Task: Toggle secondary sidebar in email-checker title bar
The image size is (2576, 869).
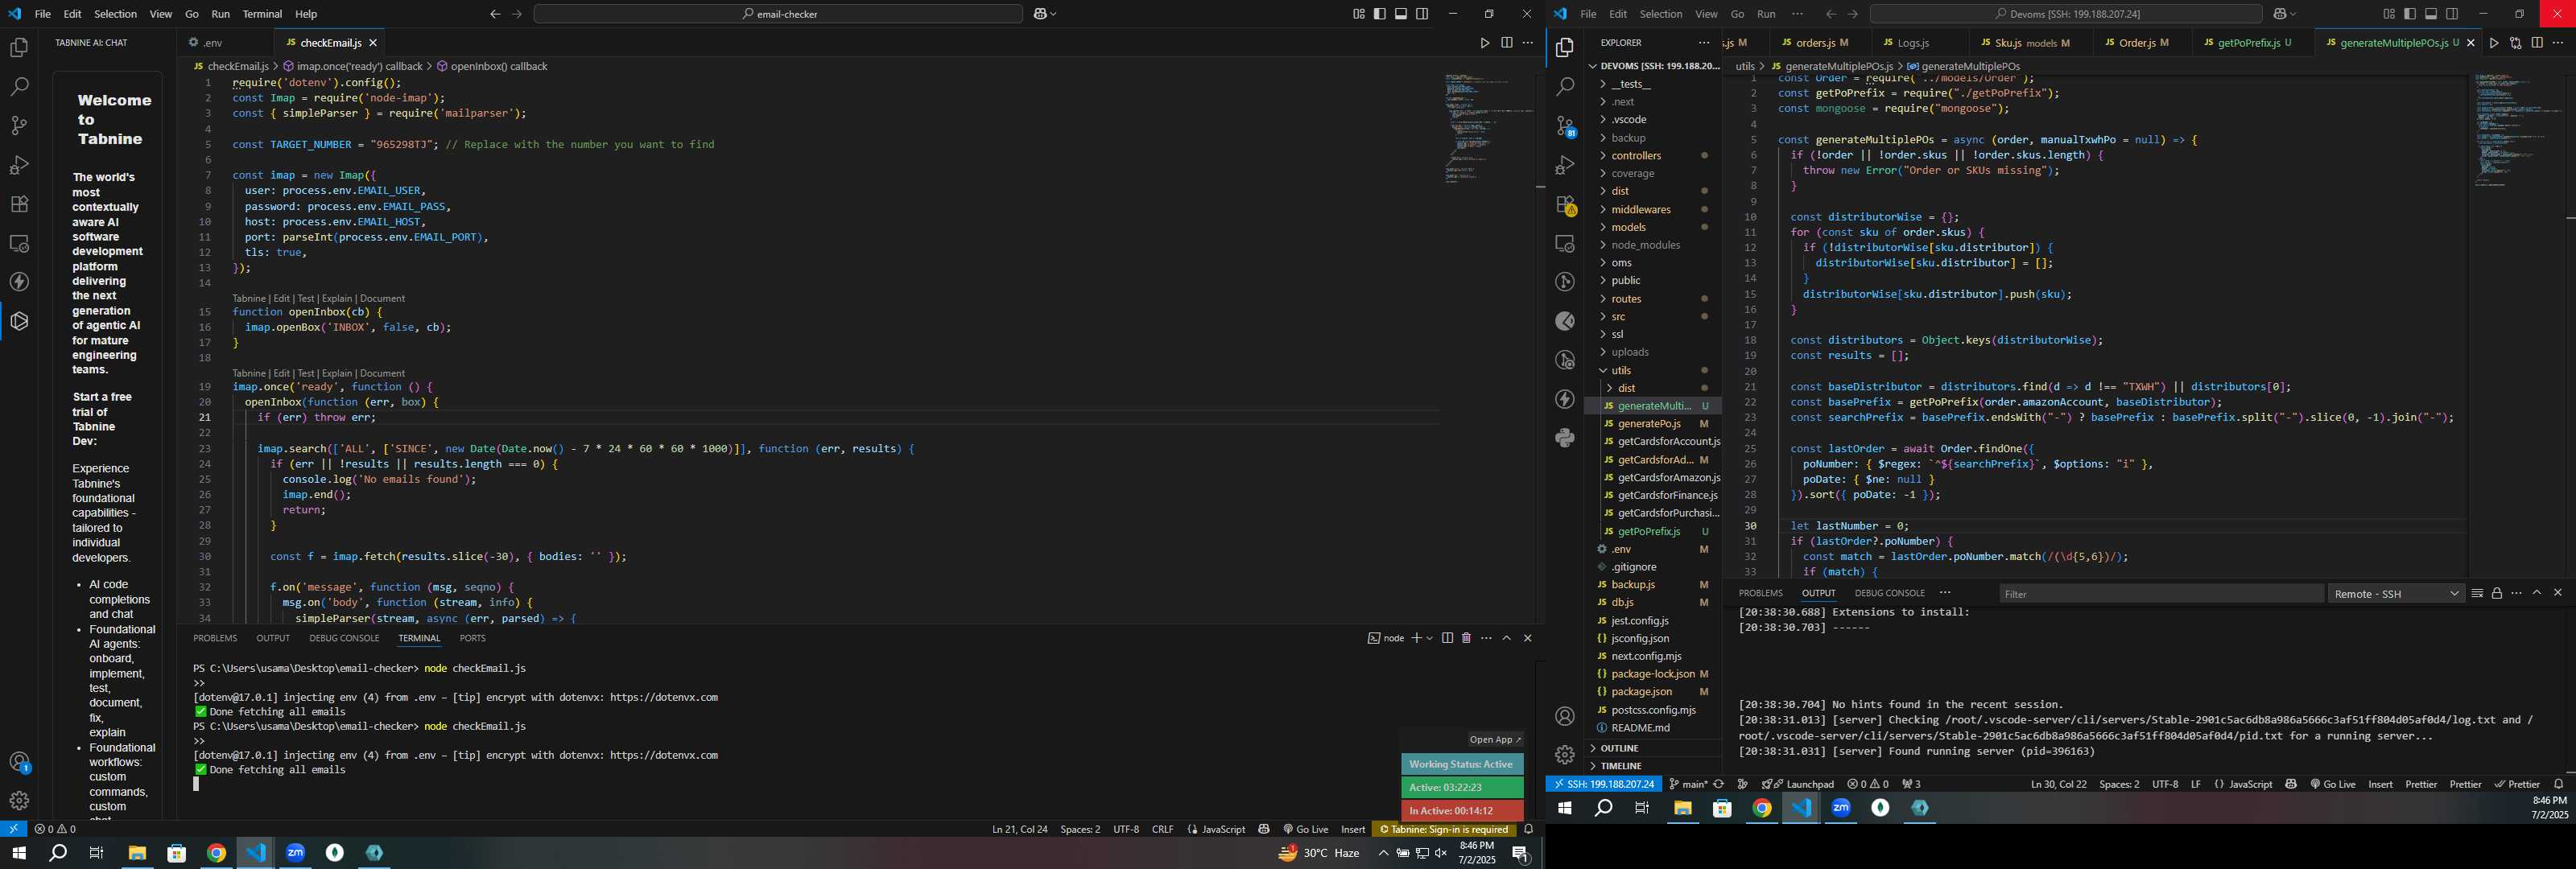Action: (1422, 14)
